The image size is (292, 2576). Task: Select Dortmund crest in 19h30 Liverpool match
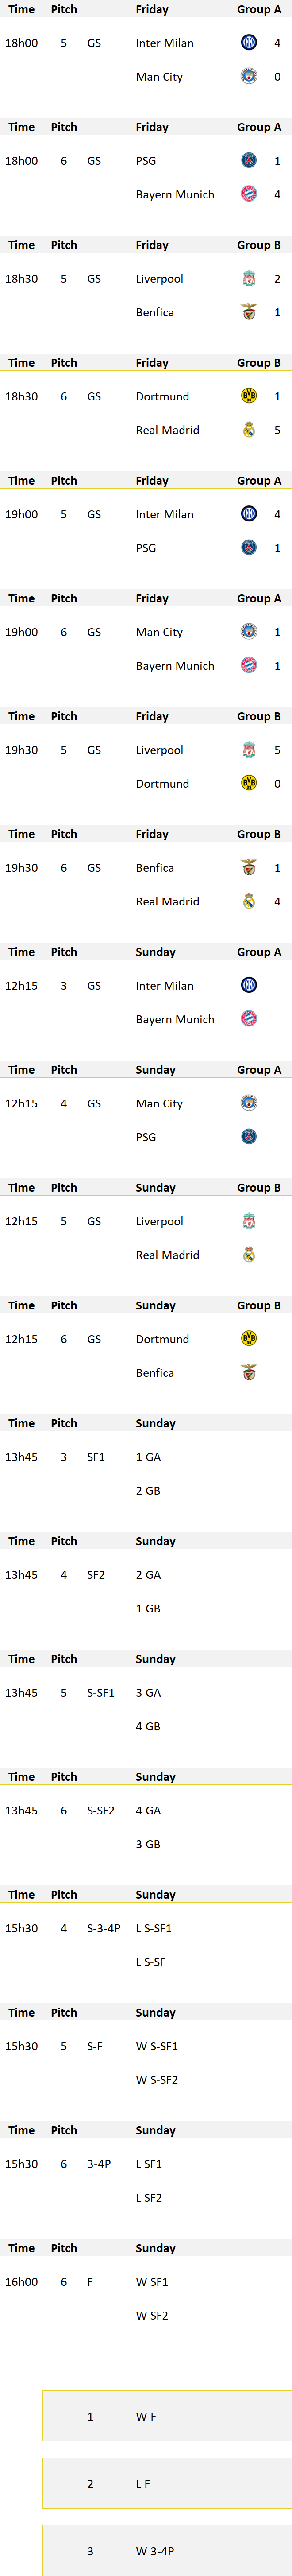249,783
